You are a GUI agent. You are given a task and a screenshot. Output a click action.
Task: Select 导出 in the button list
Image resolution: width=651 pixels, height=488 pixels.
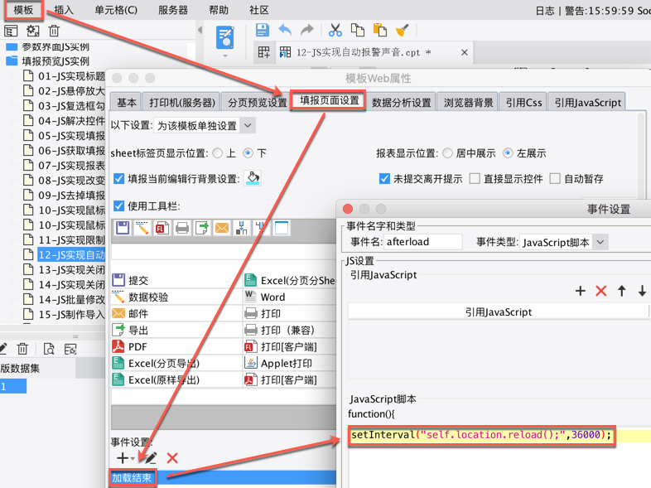[x=176, y=331]
